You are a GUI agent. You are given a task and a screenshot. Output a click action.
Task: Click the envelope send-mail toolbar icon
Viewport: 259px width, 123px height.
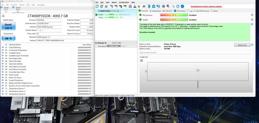[154, 6]
